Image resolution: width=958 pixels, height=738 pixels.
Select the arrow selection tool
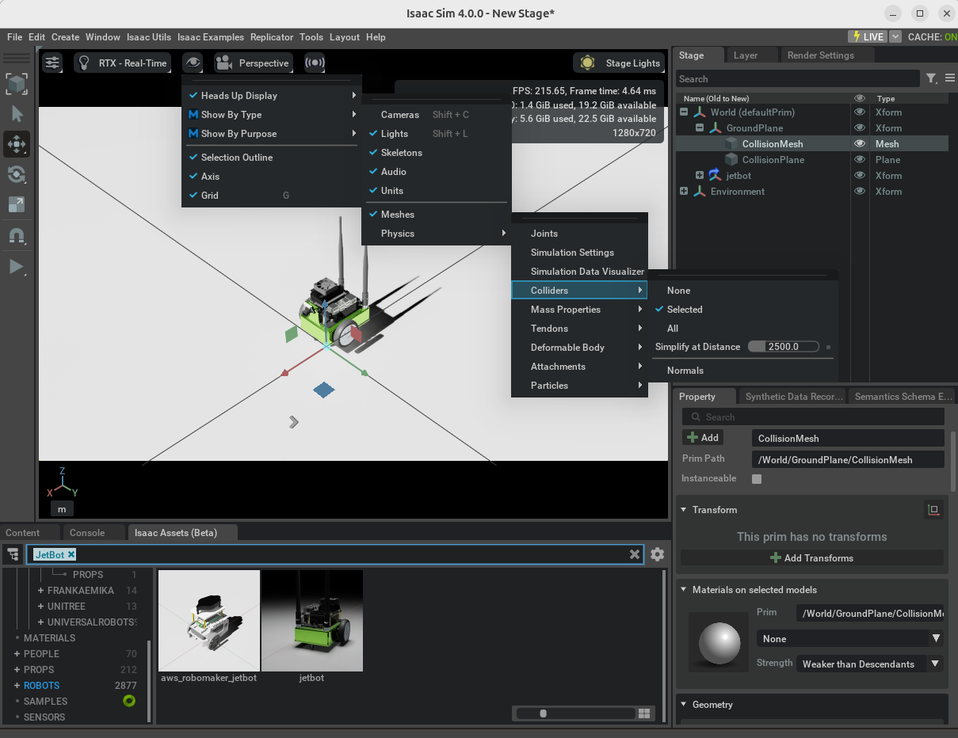[x=17, y=114]
